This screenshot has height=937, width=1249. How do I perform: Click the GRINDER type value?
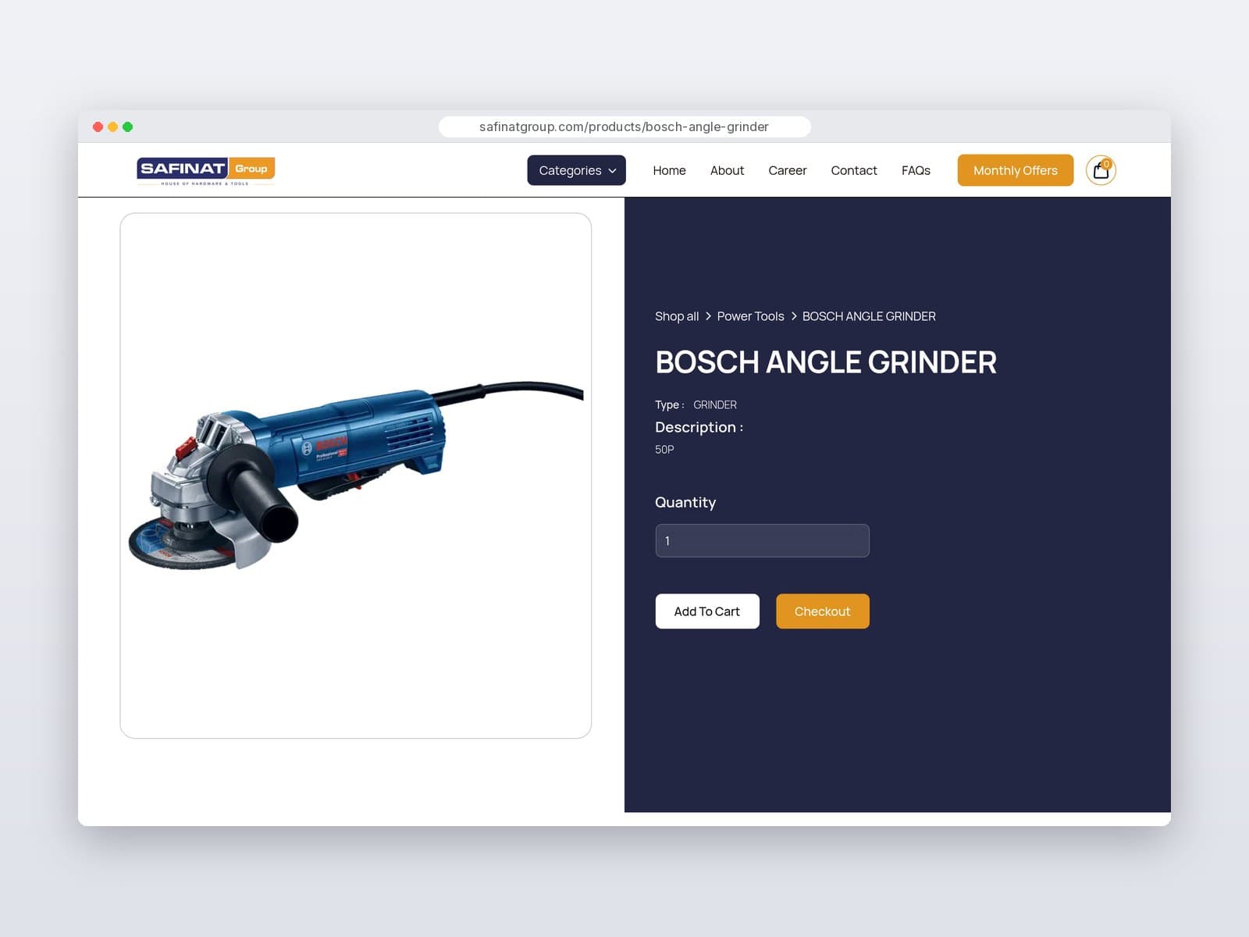pyautogui.click(x=715, y=404)
